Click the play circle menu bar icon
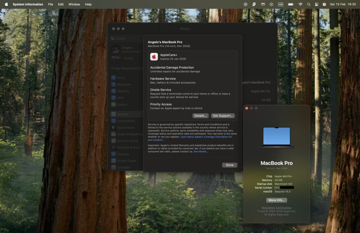The width and height of the screenshot is (360, 233). (x=271, y=4)
